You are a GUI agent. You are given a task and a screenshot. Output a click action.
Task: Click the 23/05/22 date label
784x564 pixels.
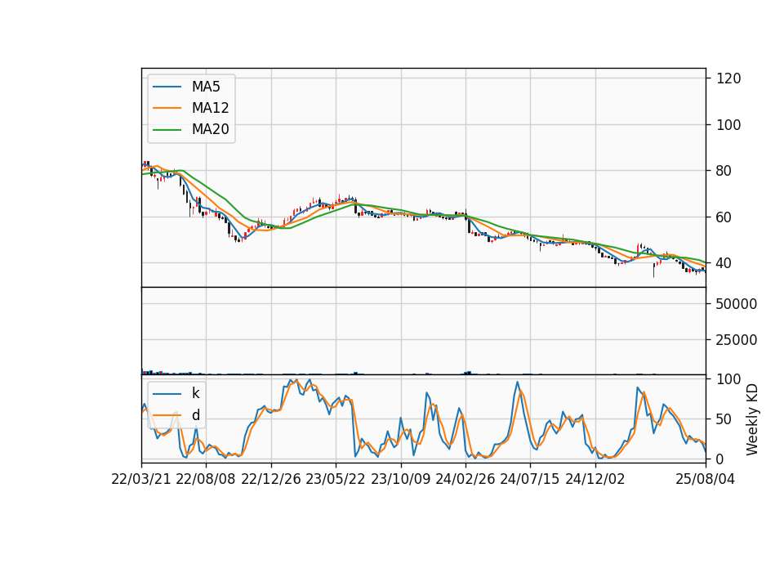(336, 479)
